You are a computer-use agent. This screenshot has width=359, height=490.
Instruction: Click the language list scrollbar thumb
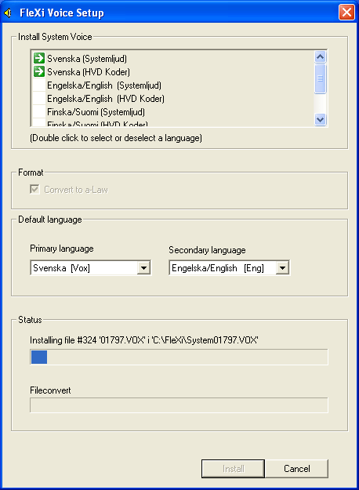tap(321, 78)
